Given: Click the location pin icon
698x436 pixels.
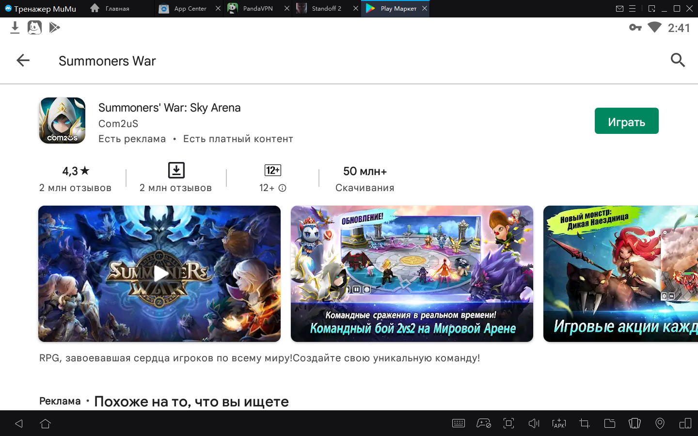Looking at the screenshot, I should tap(660, 423).
